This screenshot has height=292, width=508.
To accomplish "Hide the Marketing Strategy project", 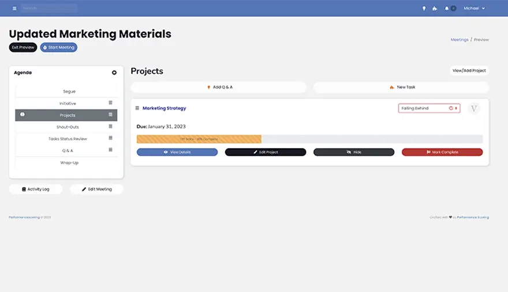I will 354,152.
